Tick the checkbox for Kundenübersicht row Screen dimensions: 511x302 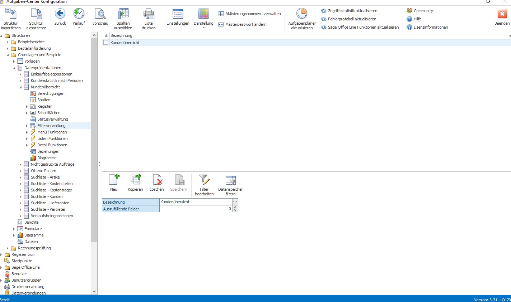pos(106,43)
